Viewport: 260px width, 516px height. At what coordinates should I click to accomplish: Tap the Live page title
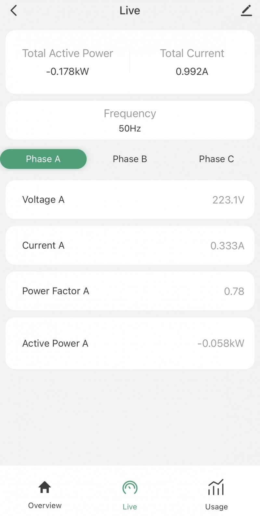coord(130,11)
